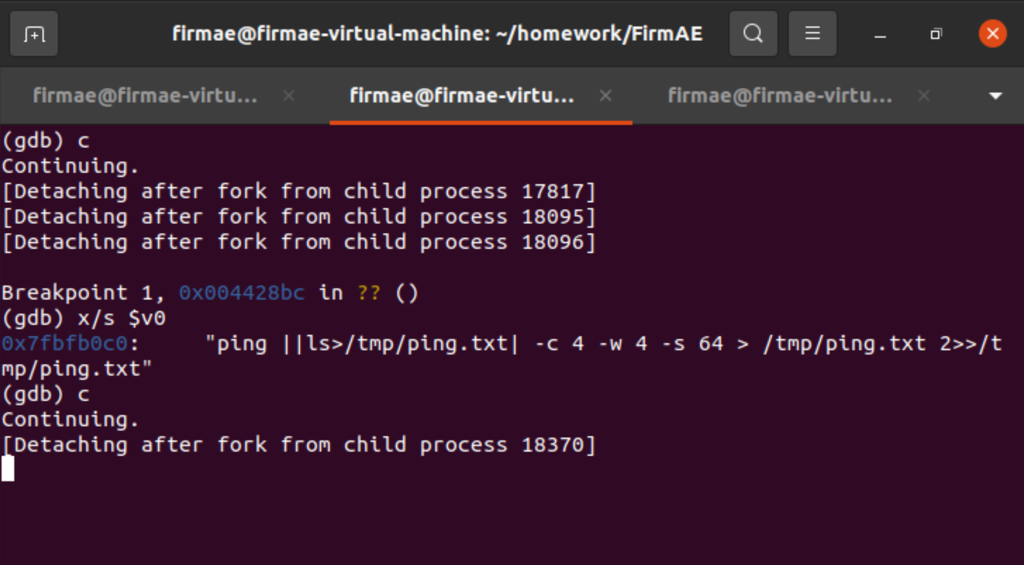Minimize the terminal window
Viewport: 1024px width, 565px height.
(880, 34)
